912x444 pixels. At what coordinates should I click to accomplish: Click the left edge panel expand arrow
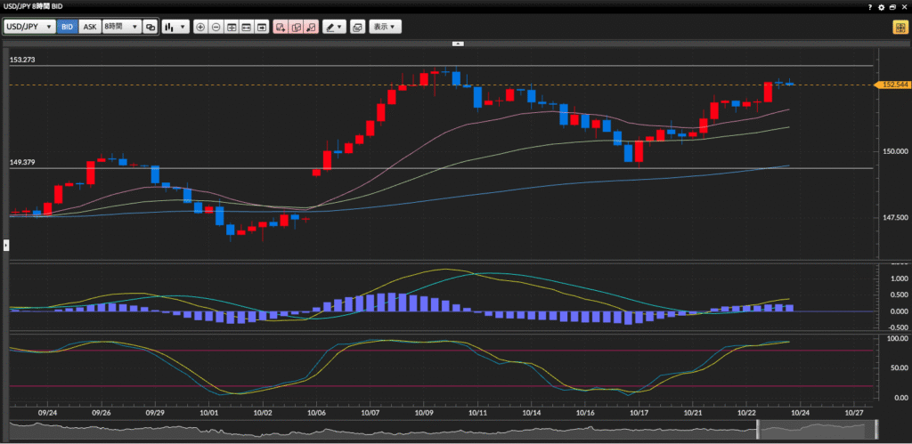pos(5,243)
